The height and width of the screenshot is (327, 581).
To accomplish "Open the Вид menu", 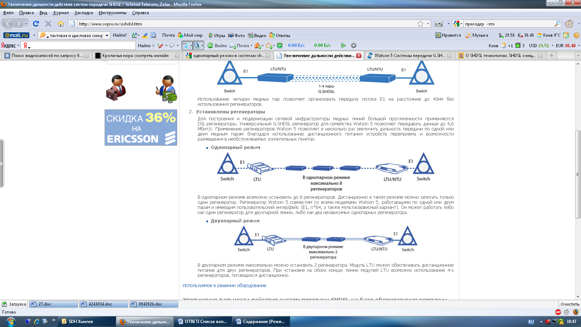I will [43, 13].
